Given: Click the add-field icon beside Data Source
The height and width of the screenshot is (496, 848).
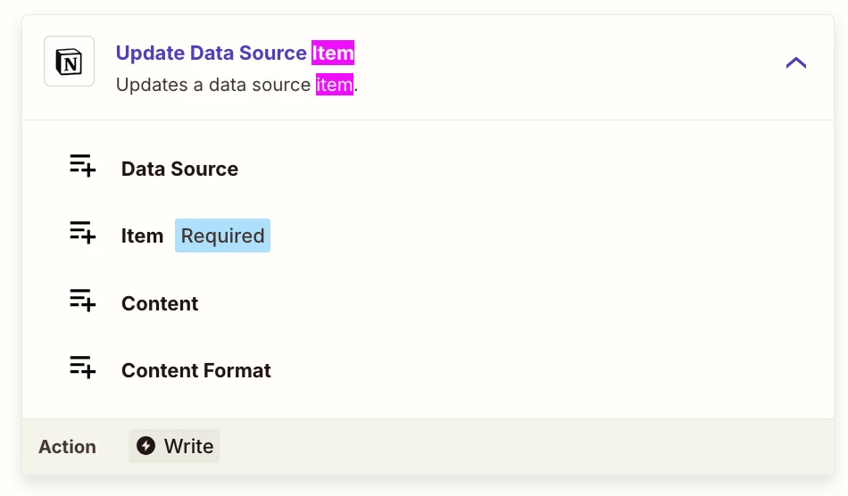Looking at the screenshot, I should pos(82,167).
